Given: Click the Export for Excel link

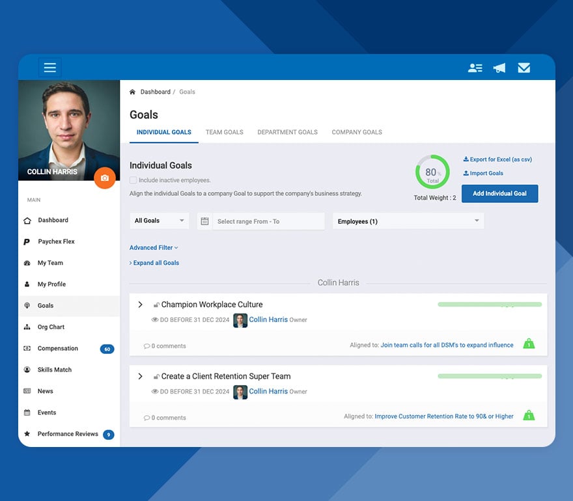Looking at the screenshot, I should pos(498,159).
